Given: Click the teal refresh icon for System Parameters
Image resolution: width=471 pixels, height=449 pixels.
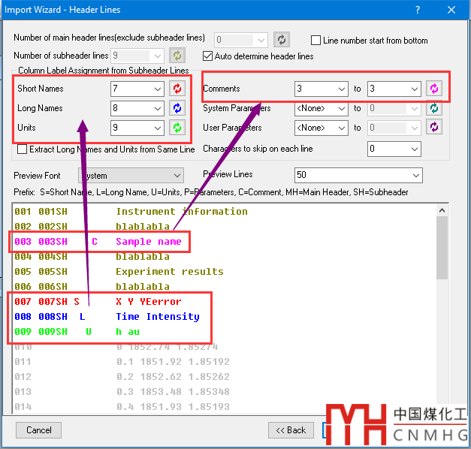Looking at the screenshot, I should click(x=434, y=108).
